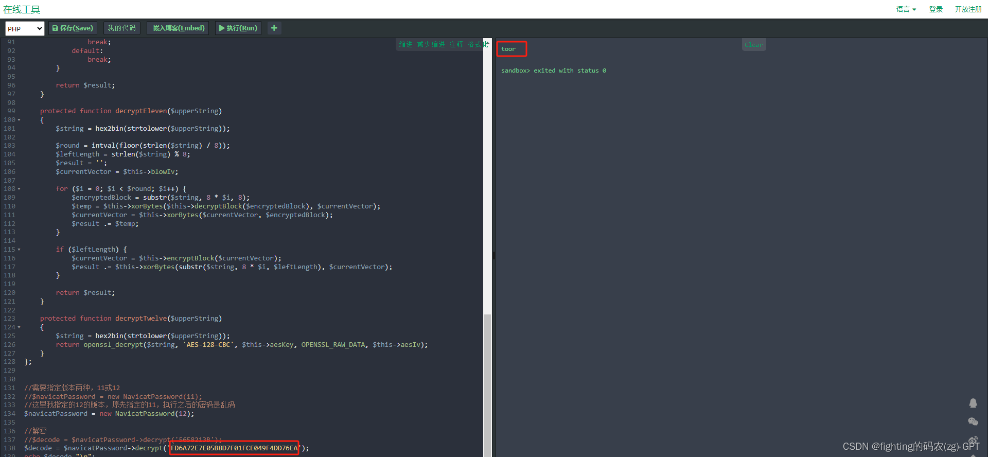Open My Code (我的代码)

point(122,28)
